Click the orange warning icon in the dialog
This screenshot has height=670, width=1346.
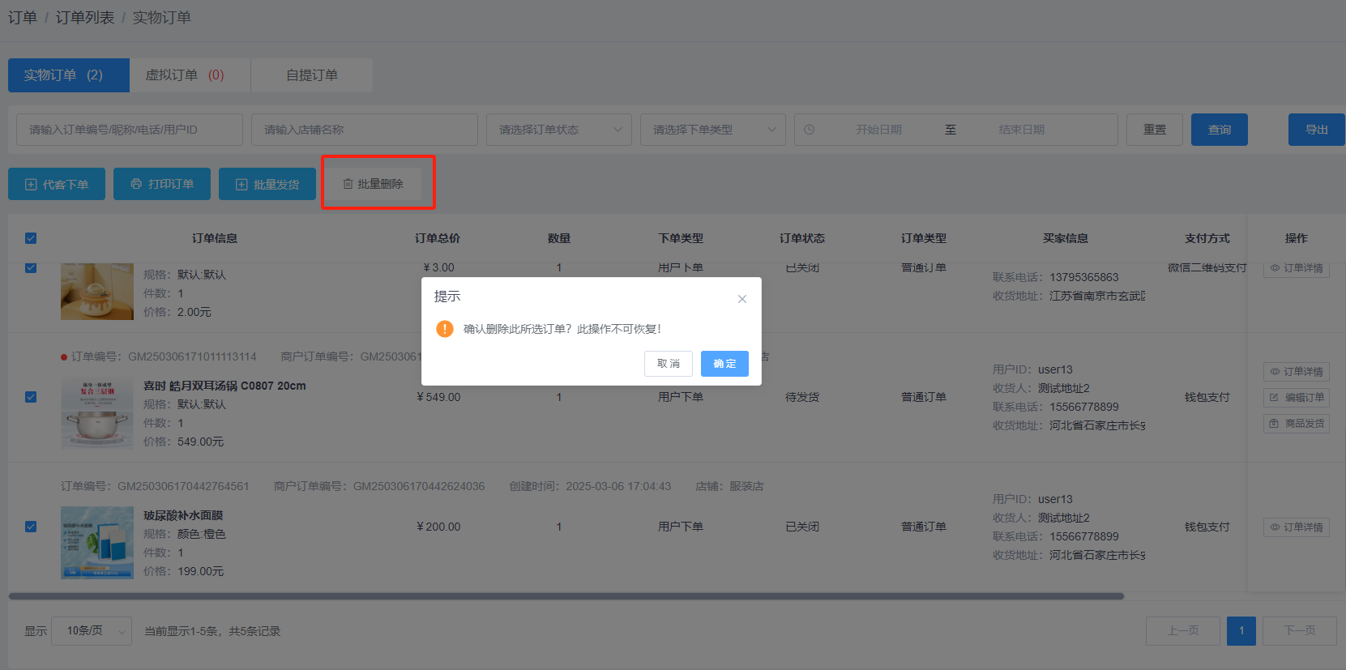point(445,329)
